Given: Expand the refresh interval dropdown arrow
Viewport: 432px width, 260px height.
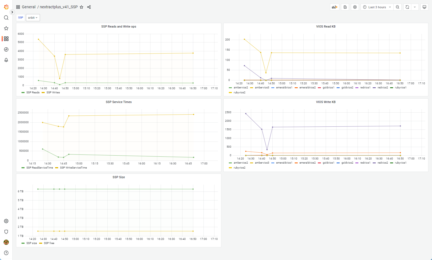Looking at the screenshot, I should (415, 7).
